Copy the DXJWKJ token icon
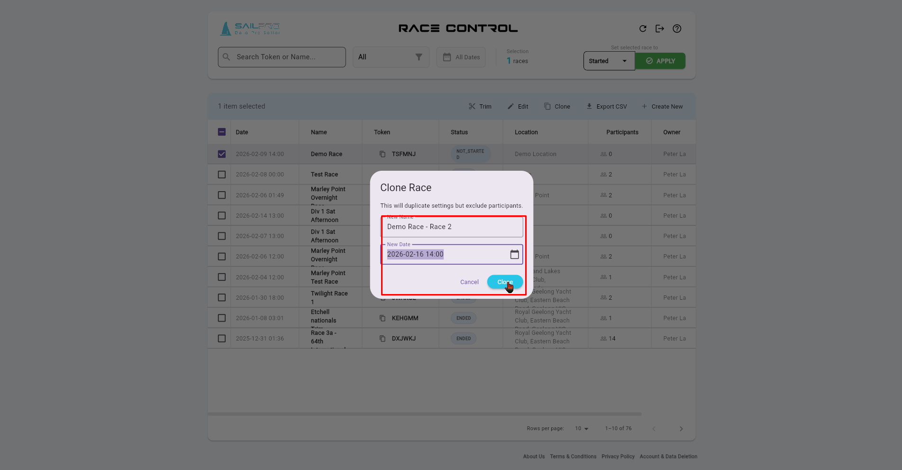 pyautogui.click(x=383, y=339)
